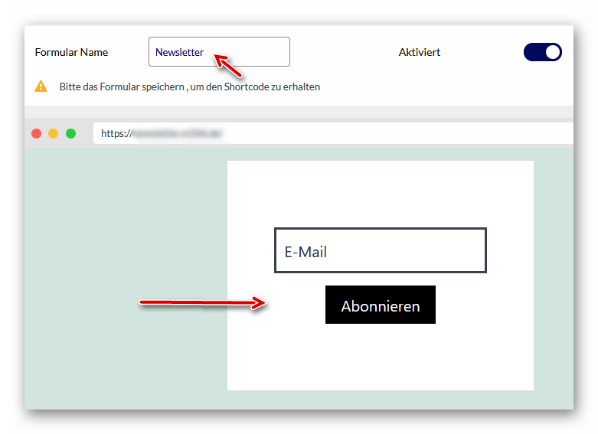Click the green dot in preview browser bar
The image size is (598, 434).
[70, 133]
